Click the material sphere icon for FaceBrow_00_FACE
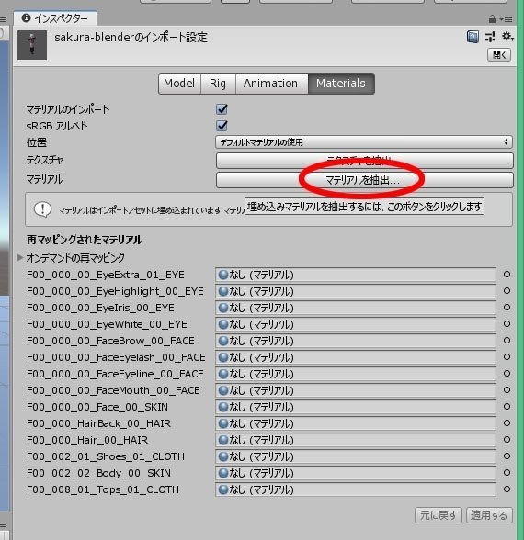The width and height of the screenshot is (524, 540). [x=223, y=341]
